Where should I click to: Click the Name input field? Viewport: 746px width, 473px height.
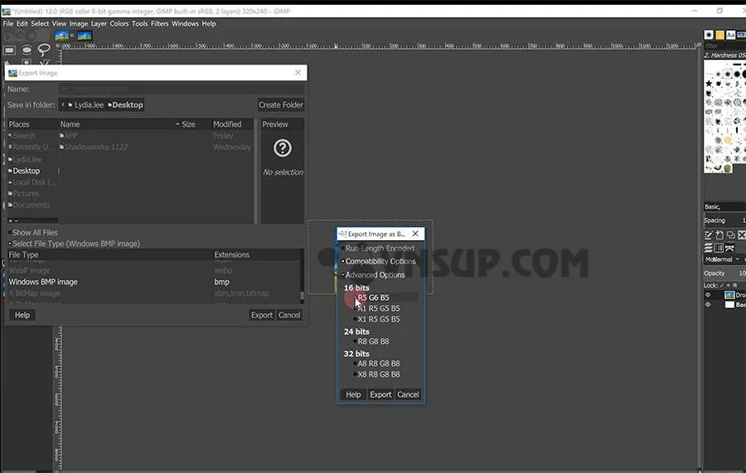tap(166, 89)
